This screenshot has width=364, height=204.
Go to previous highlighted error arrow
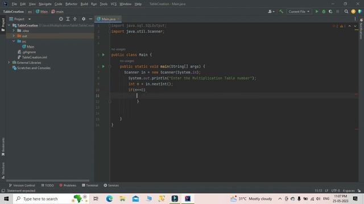[350, 26]
